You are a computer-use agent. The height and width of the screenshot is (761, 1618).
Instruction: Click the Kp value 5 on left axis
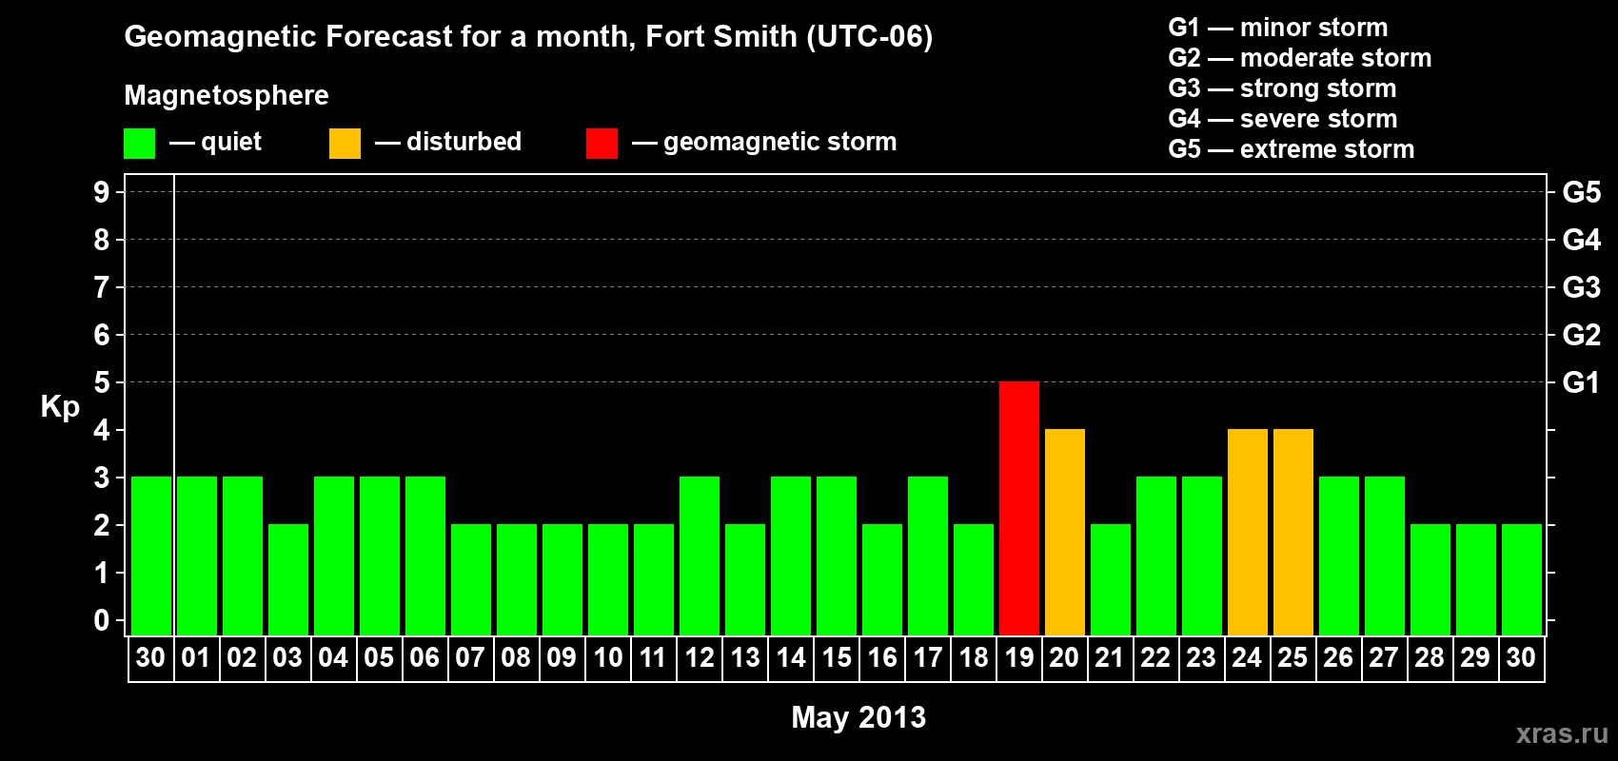pos(102,382)
